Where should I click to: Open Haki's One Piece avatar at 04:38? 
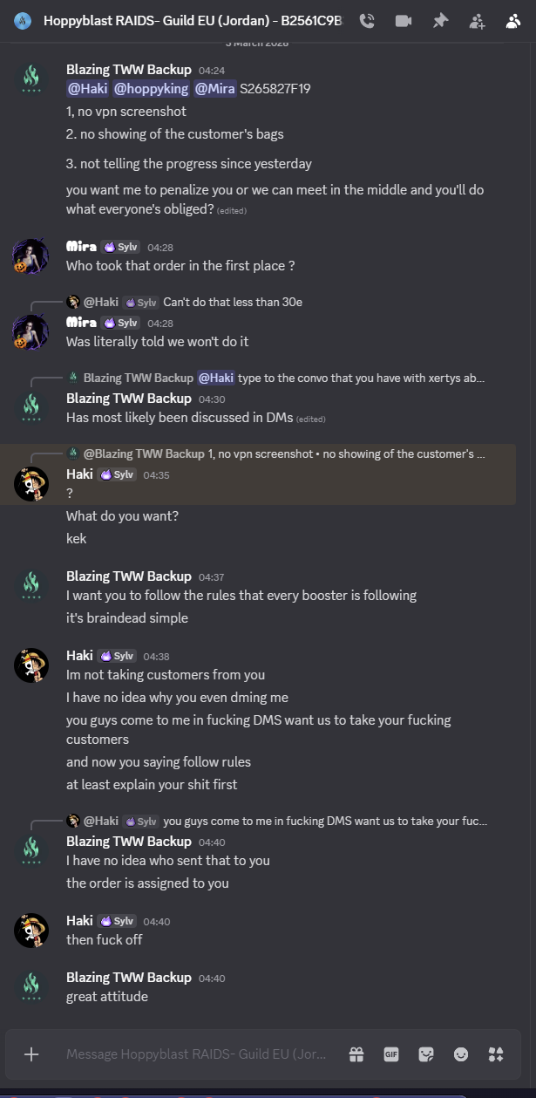31,665
